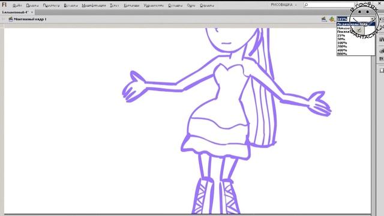
Task: Open the Управление menu
Action: (154, 5)
